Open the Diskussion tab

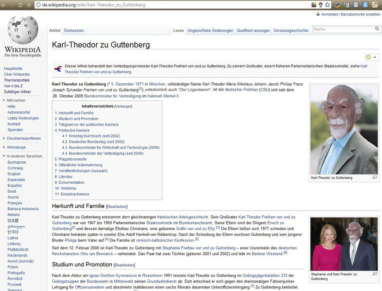pos(74,31)
